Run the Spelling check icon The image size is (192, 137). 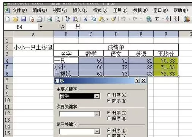(x=67, y=19)
